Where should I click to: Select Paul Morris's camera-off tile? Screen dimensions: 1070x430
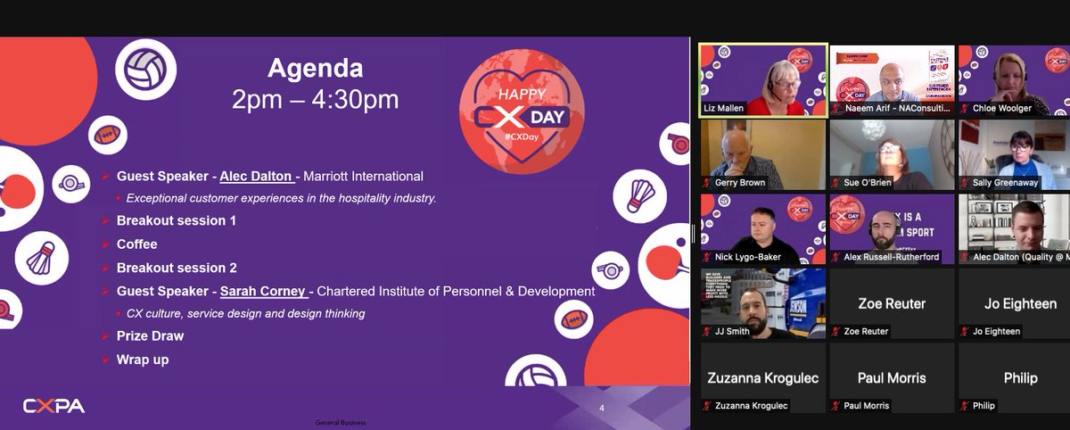point(892,377)
